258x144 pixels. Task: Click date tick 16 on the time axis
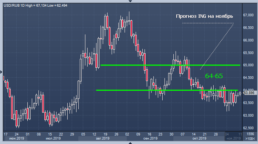click(x=149, y=134)
